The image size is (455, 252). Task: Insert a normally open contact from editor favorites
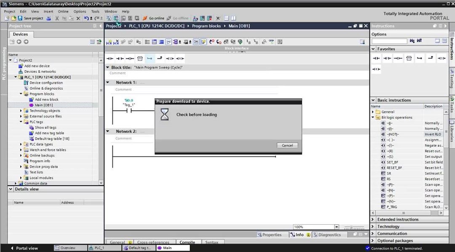point(110,58)
